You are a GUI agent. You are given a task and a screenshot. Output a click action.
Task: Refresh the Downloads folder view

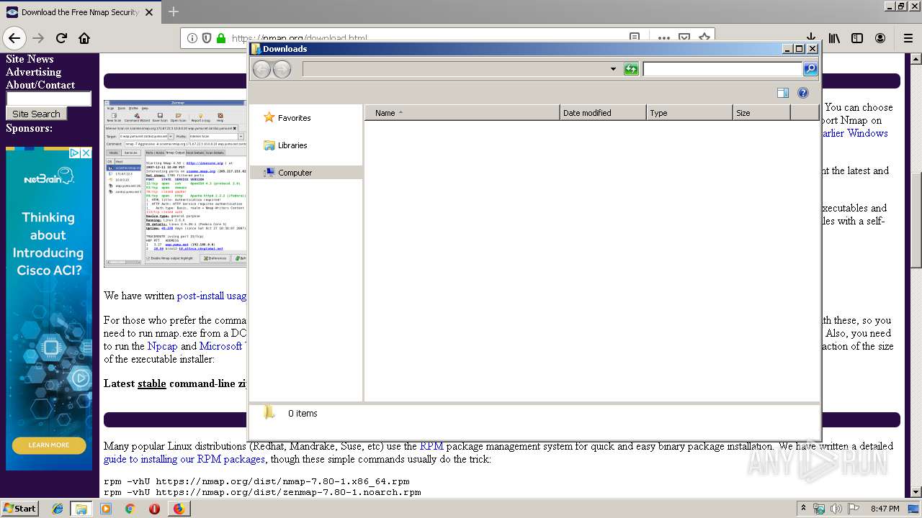pos(631,69)
